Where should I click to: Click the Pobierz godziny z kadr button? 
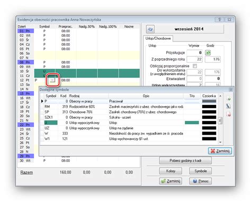pos(185,161)
